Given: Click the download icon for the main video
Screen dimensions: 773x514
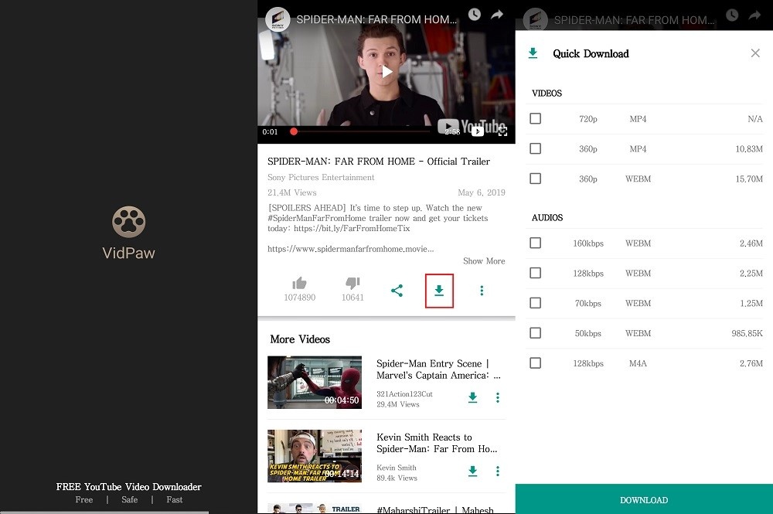Looking at the screenshot, I should [x=439, y=291].
